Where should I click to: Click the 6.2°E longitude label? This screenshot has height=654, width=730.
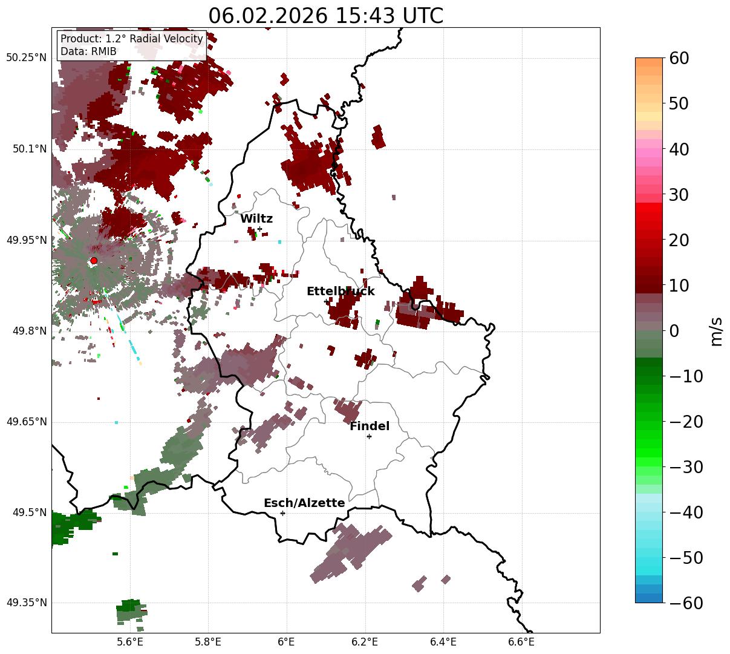pyautogui.click(x=365, y=642)
